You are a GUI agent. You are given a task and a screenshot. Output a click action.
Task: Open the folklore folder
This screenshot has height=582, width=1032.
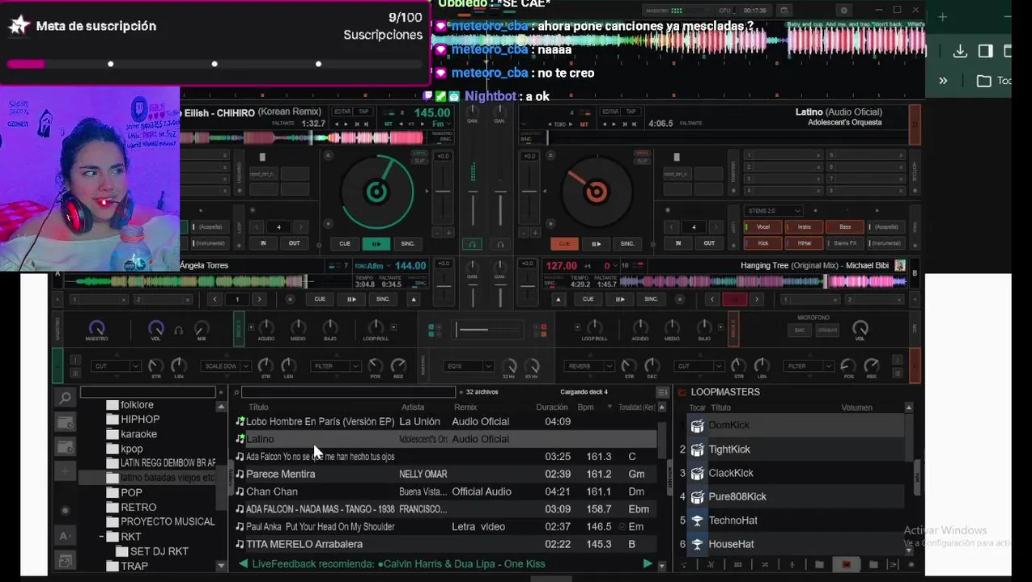(137, 405)
